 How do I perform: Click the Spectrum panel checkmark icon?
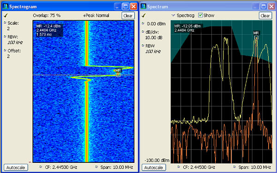[x=144, y=16]
